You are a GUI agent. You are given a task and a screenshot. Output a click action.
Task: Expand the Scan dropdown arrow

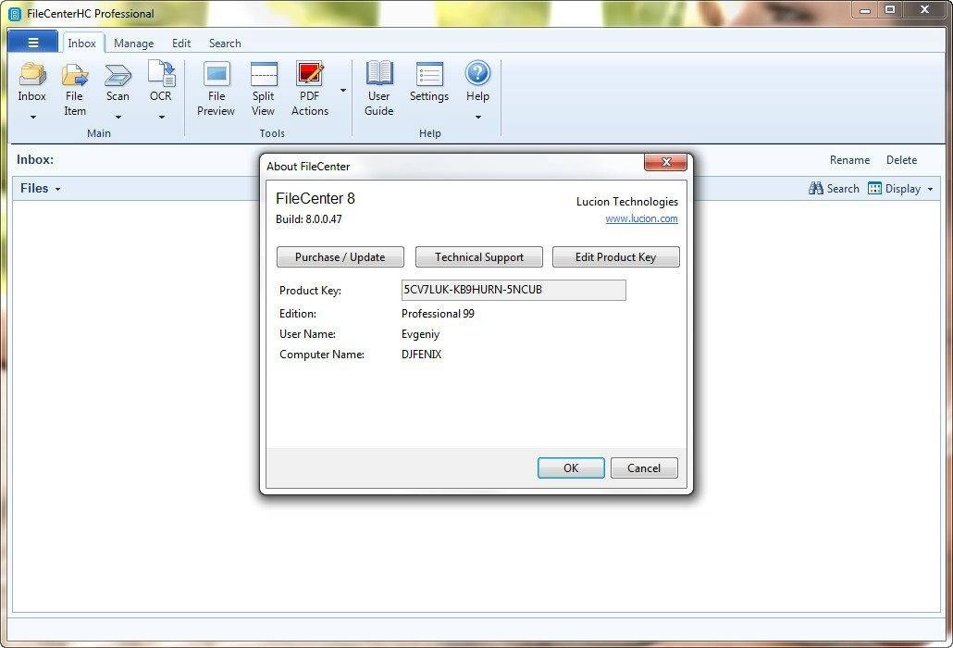coord(118,117)
